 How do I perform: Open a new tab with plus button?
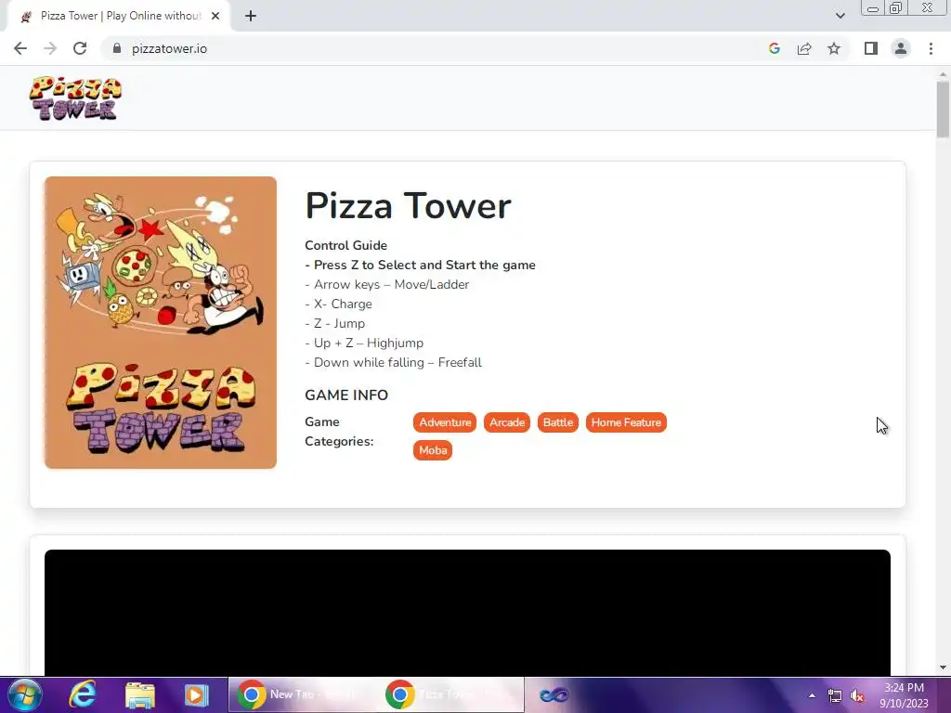point(251,16)
